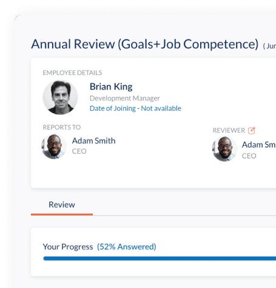
Task: Click the blue progress bar
Action: pos(160,258)
